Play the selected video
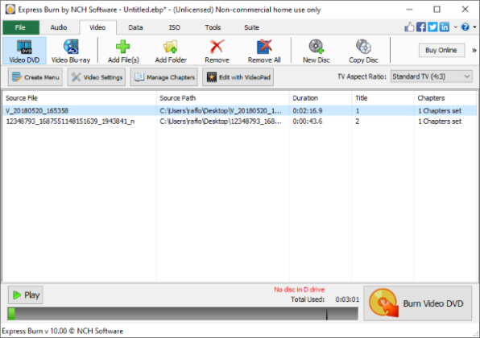 coord(26,295)
